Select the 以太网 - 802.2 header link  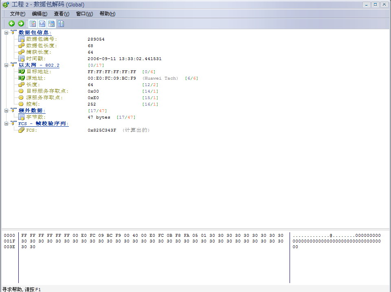coord(39,65)
